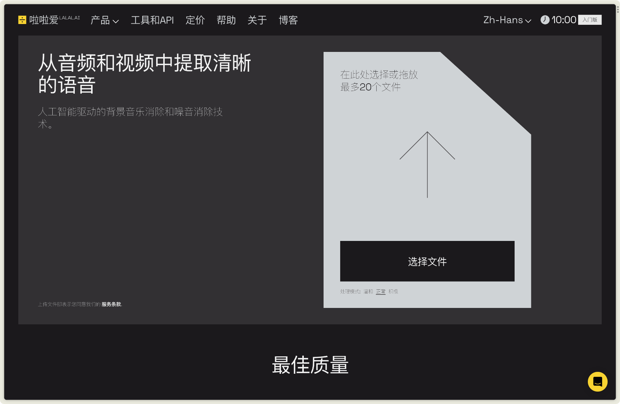Image resolution: width=620 pixels, height=404 pixels.
Task: Click the clock icon beside 10:00
Action: (545, 20)
